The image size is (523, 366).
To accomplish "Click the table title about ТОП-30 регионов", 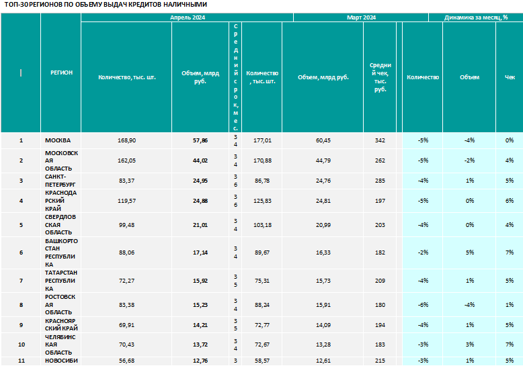I will click(106, 5).
